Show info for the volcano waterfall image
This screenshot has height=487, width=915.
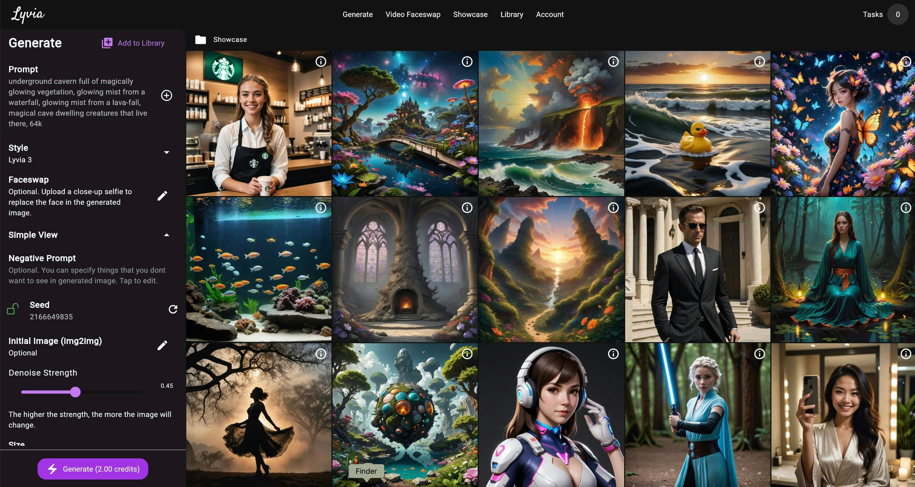point(613,62)
